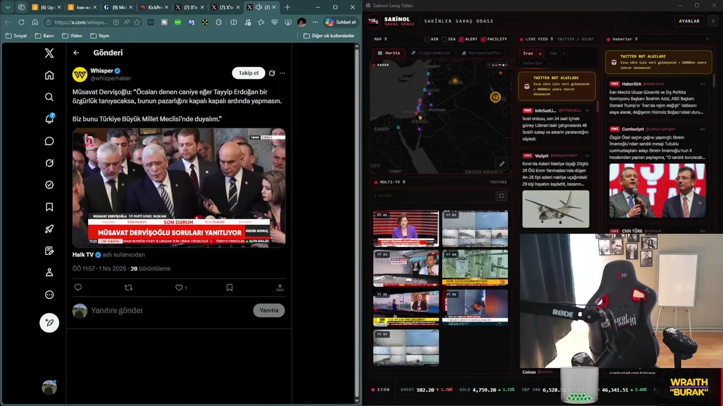
Task: Toggle the SEA map layer checkbox
Action: click(445, 39)
